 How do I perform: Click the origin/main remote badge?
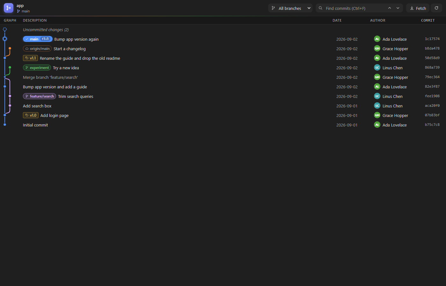pos(37,49)
